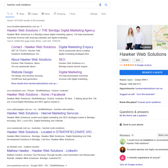
Task: Open the Internet Marketing Services Yellow Pages result
Action: (44, 113)
